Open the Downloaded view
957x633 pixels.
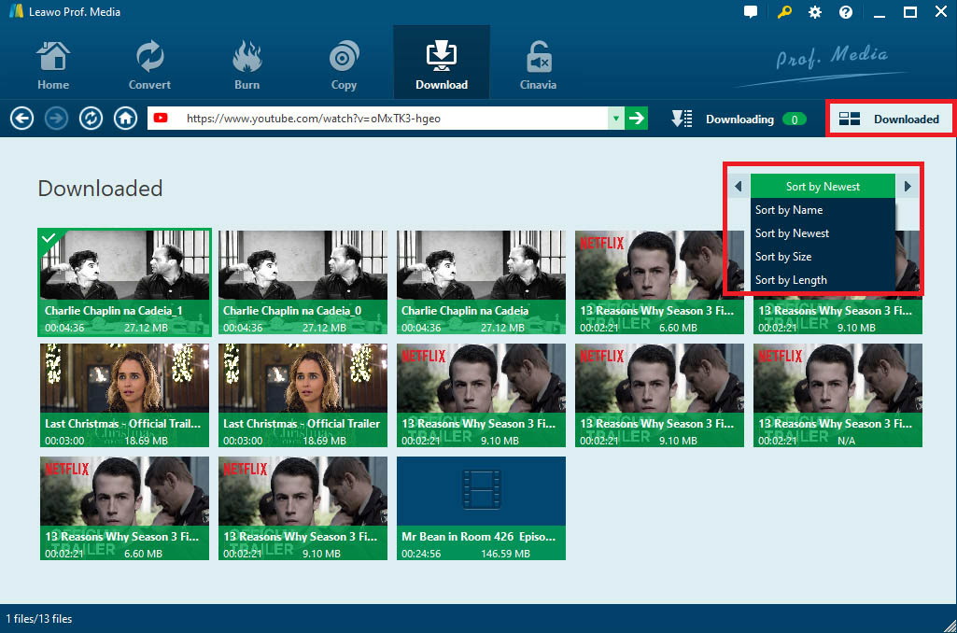888,119
